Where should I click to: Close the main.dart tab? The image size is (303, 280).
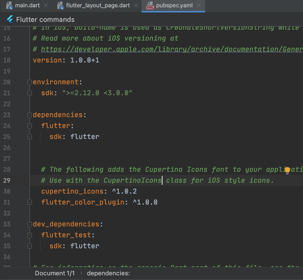[46, 5]
